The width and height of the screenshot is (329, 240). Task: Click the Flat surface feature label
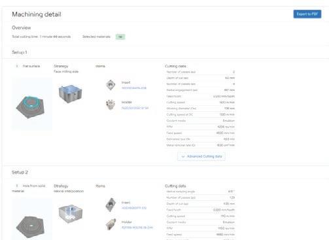click(x=31, y=66)
